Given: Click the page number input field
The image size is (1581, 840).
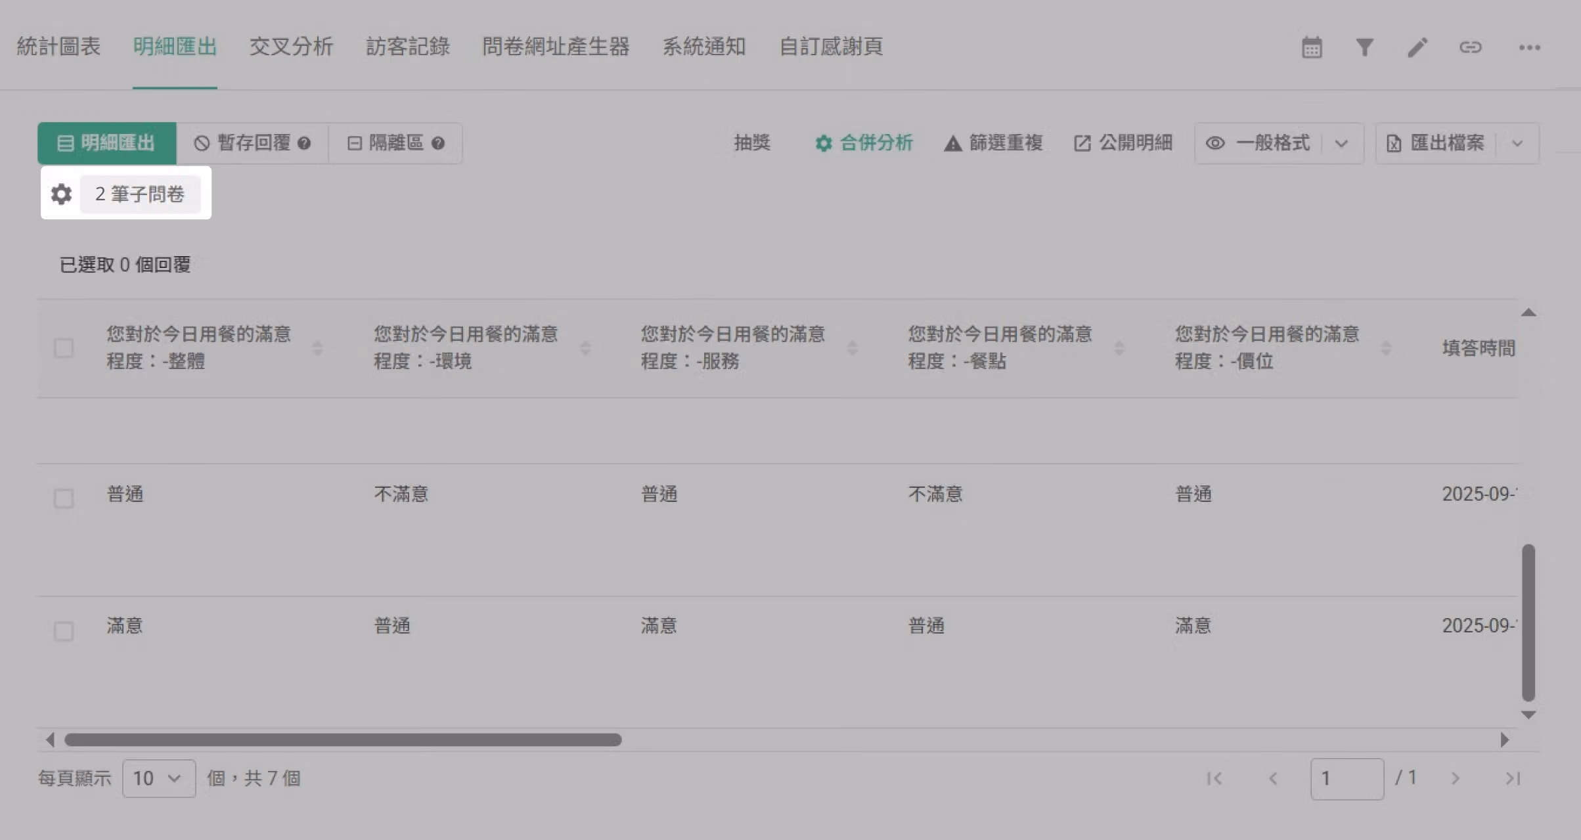Looking at the screenshot, I should click(x=1347, y=779).
